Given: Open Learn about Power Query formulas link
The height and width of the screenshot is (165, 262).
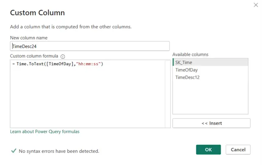Looking at the screenshot, I should pyautogui.click(x=45, y=132).
